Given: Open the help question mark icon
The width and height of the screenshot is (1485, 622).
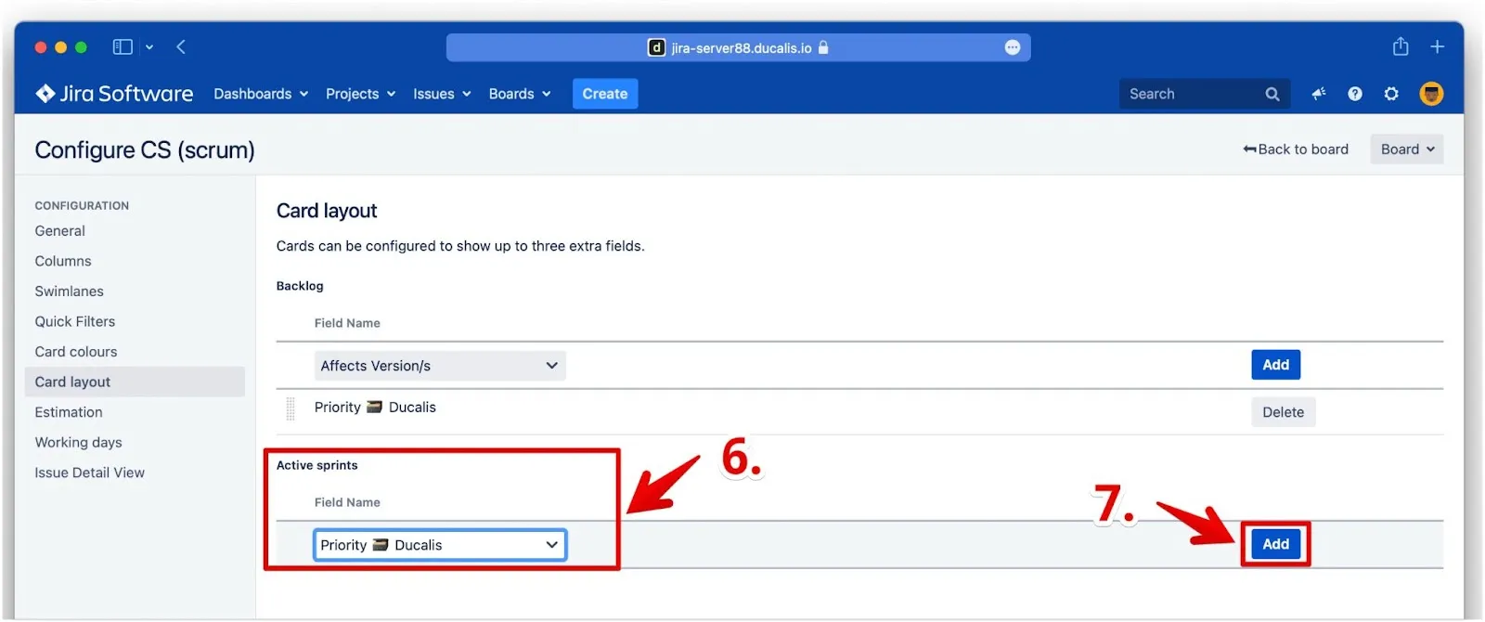Looking at the screenshot, I should [1355, 94].
